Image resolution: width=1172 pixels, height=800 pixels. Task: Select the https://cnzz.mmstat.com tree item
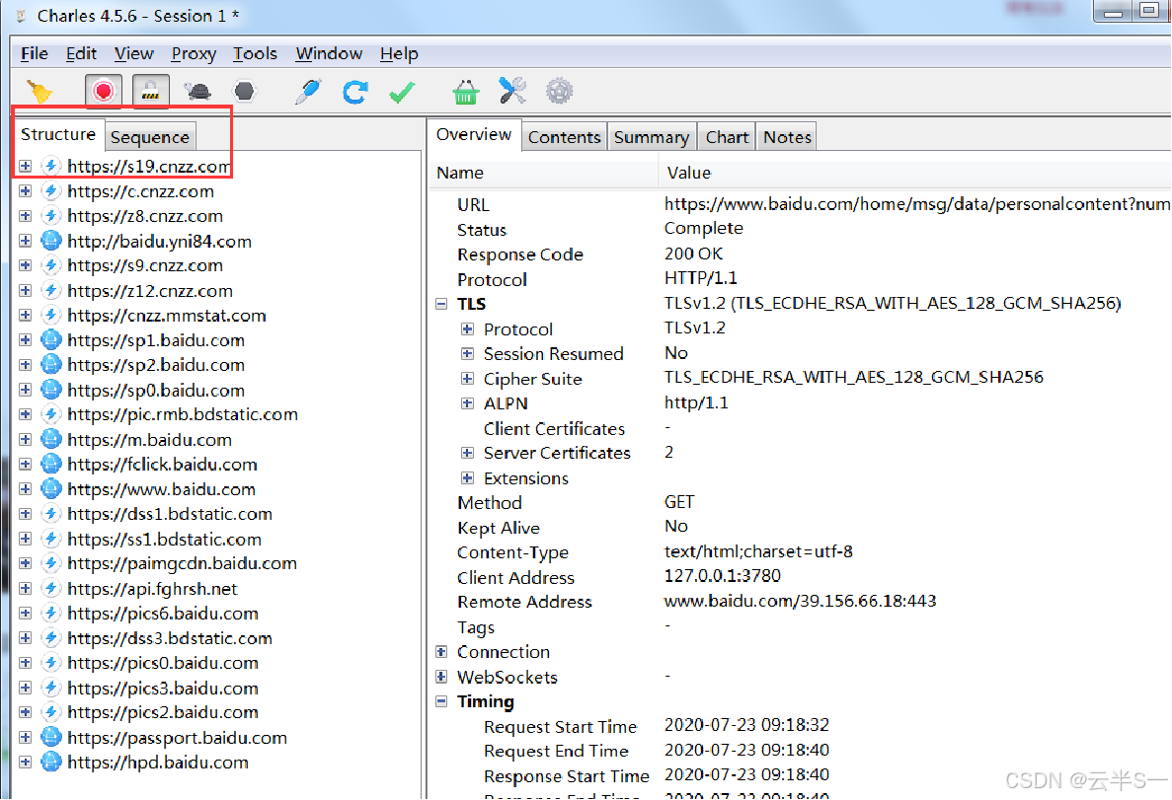167,316
